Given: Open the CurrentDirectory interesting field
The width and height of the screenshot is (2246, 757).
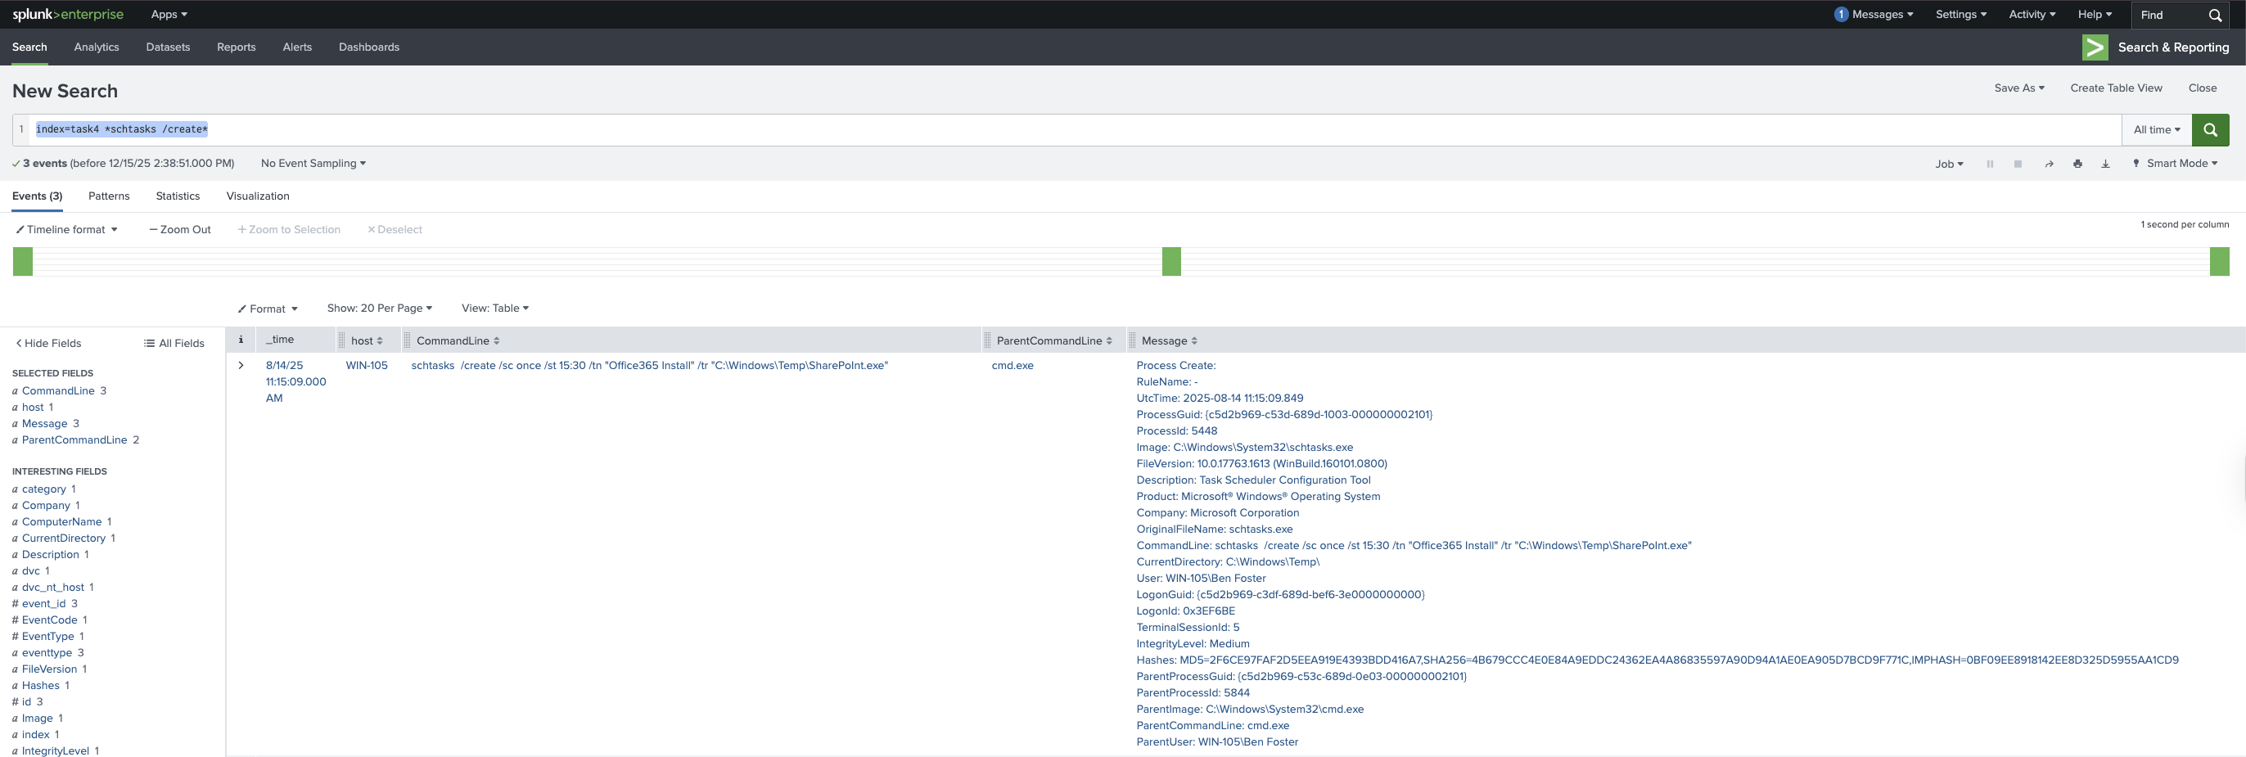Looking at the screenshot, I should (x=64, y=538).
